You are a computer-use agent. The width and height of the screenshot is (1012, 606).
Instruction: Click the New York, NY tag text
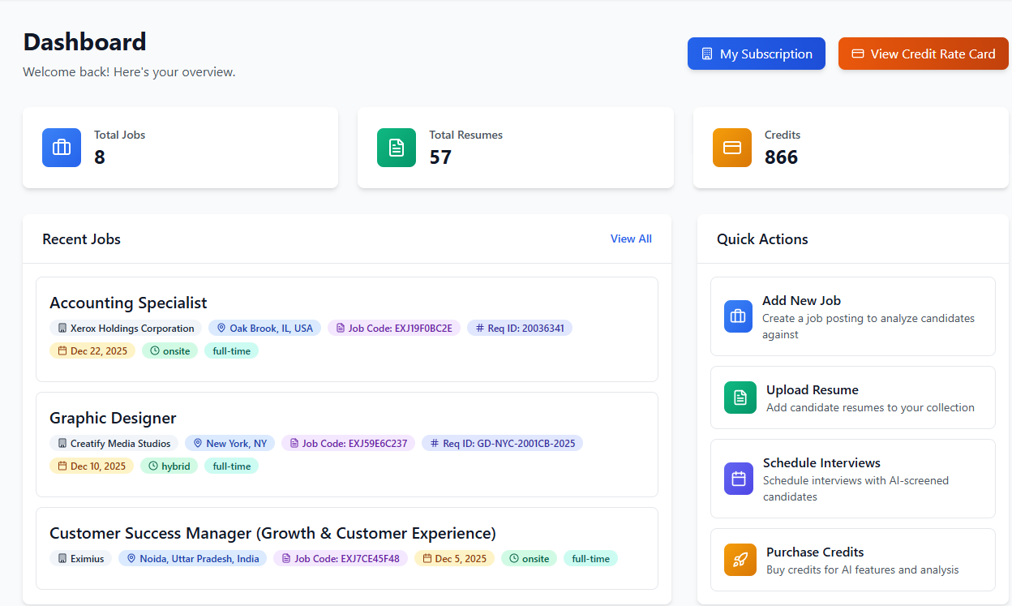[236, 444]
